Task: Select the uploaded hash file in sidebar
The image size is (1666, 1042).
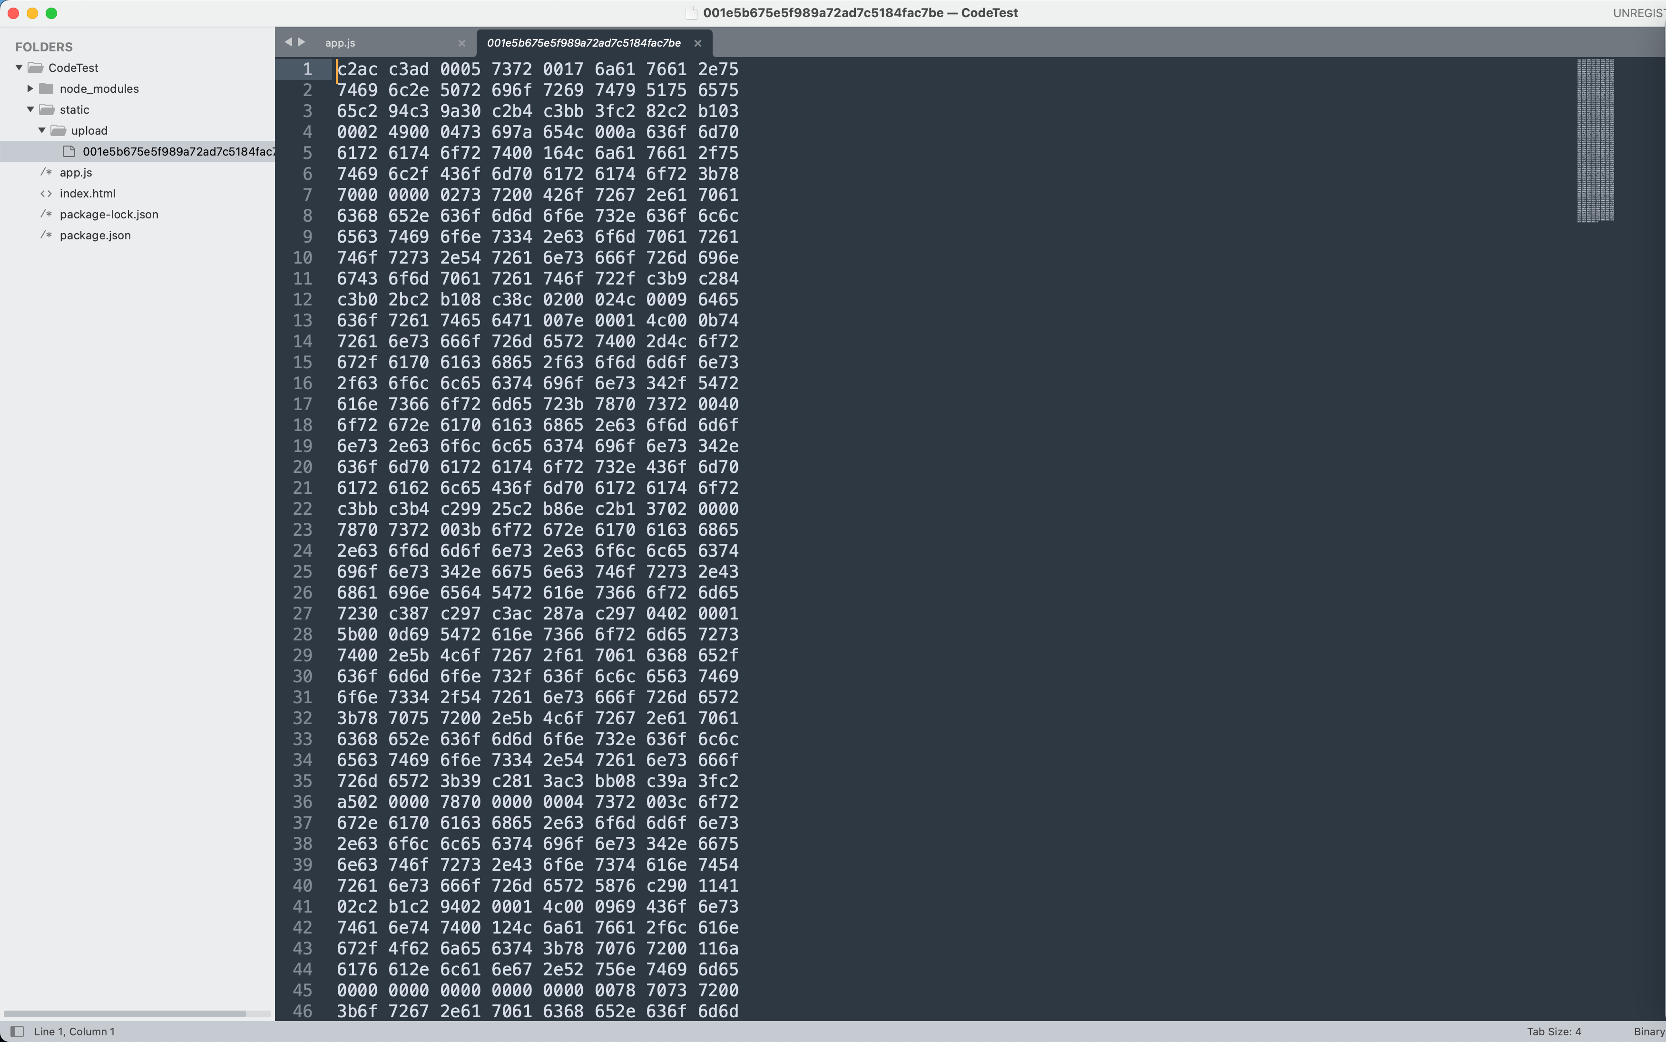Action: (x=178, y=152)
